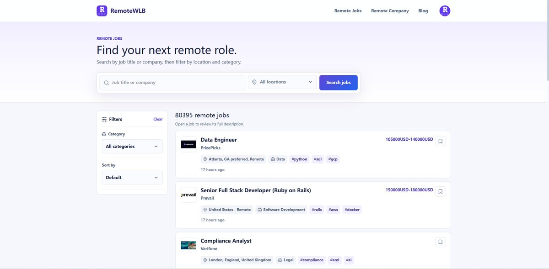Open Senior Full Stack Developer (Ruby on Rails)
549x269 pixels.
[256, 190]
